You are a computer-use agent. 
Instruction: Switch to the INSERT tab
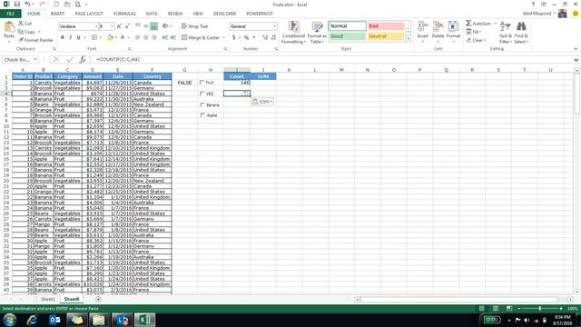[57, 14]
